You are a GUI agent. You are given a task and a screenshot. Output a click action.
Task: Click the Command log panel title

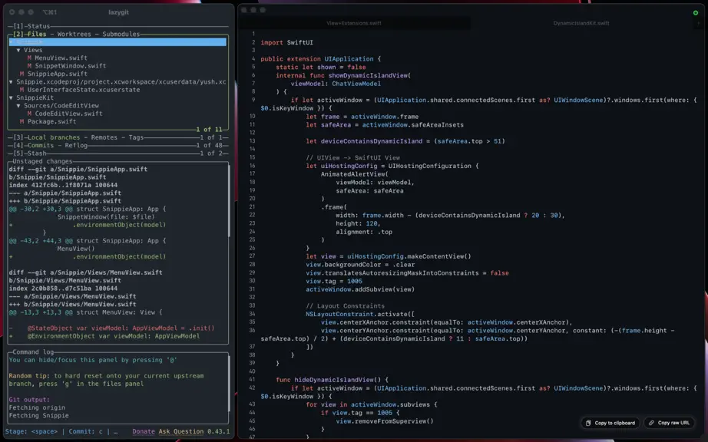[x=33, y=352]
